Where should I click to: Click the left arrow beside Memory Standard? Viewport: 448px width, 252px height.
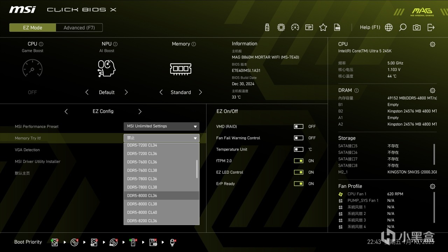[161, 92]
